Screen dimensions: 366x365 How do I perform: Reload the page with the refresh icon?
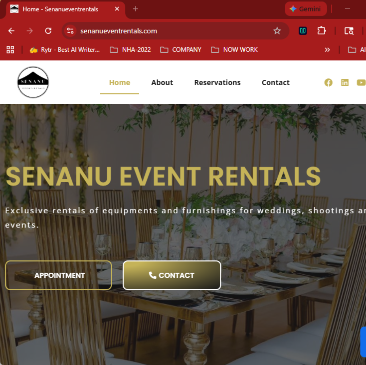48,31
